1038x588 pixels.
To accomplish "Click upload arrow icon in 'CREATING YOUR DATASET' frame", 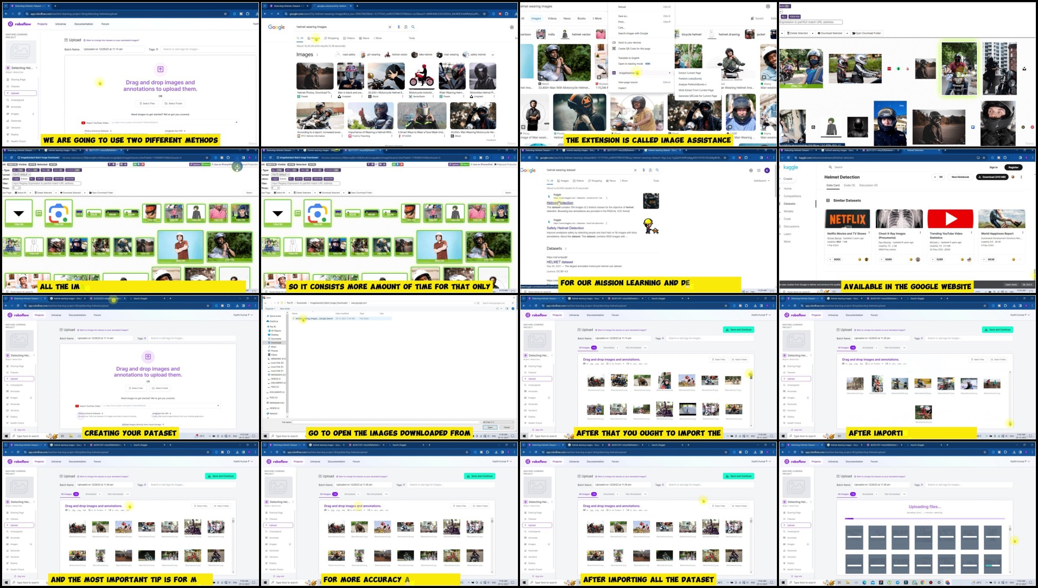I will 148,357.
